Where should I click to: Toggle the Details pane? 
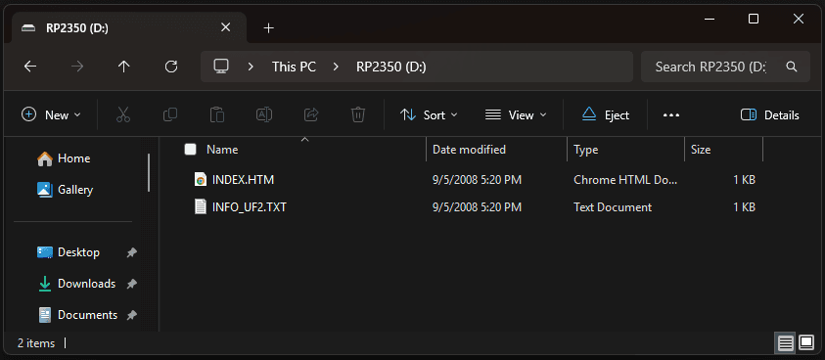[770, 114]
